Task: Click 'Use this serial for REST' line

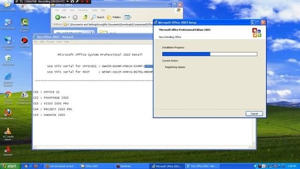Action: tap(100, 72)
